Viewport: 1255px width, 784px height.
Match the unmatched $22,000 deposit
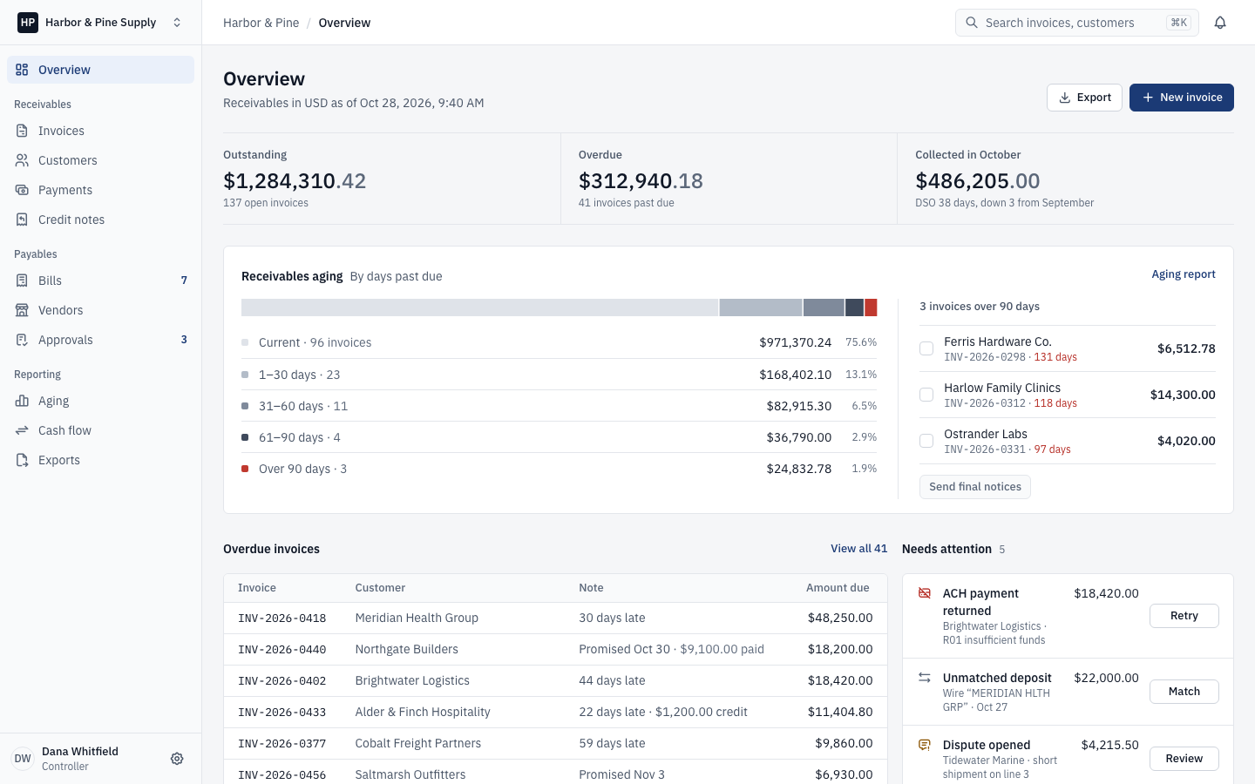(x=1184, y=692)
